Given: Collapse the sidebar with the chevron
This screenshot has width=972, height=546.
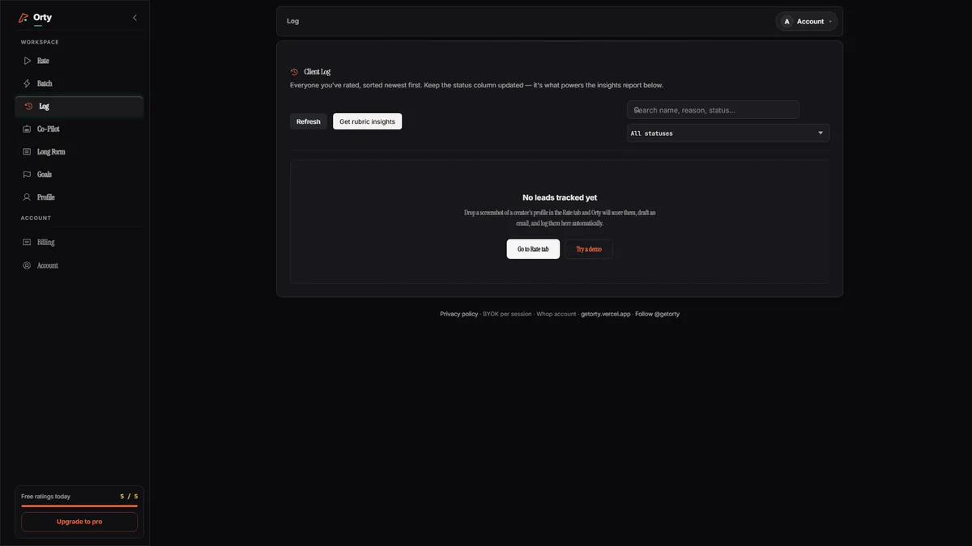Looking at the screenshot, I should click(134, 18).
